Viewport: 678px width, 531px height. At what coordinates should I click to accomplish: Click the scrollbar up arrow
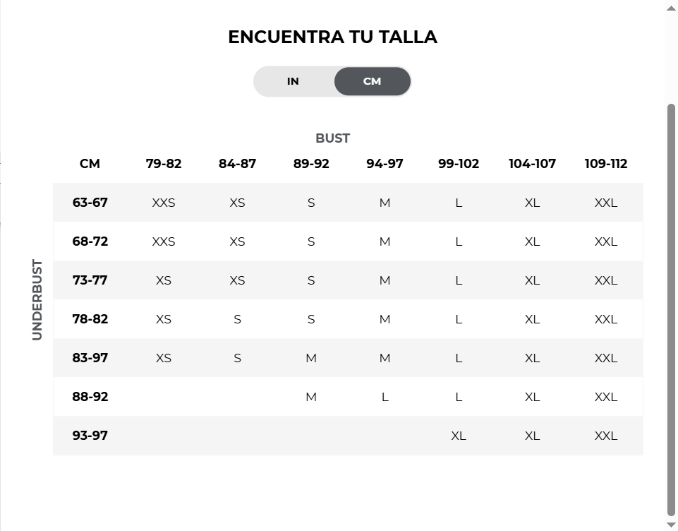pos(671,8)
